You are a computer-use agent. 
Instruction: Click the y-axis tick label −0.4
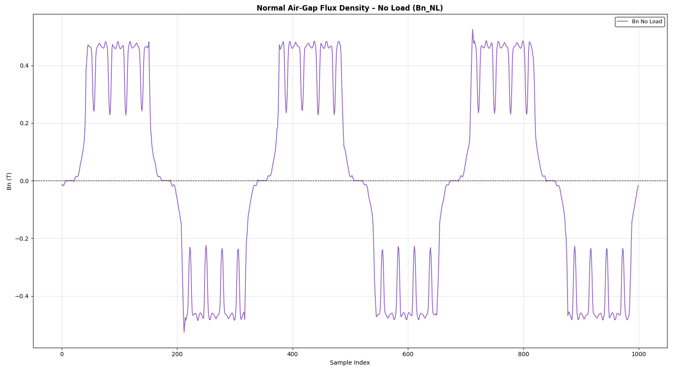22,296
